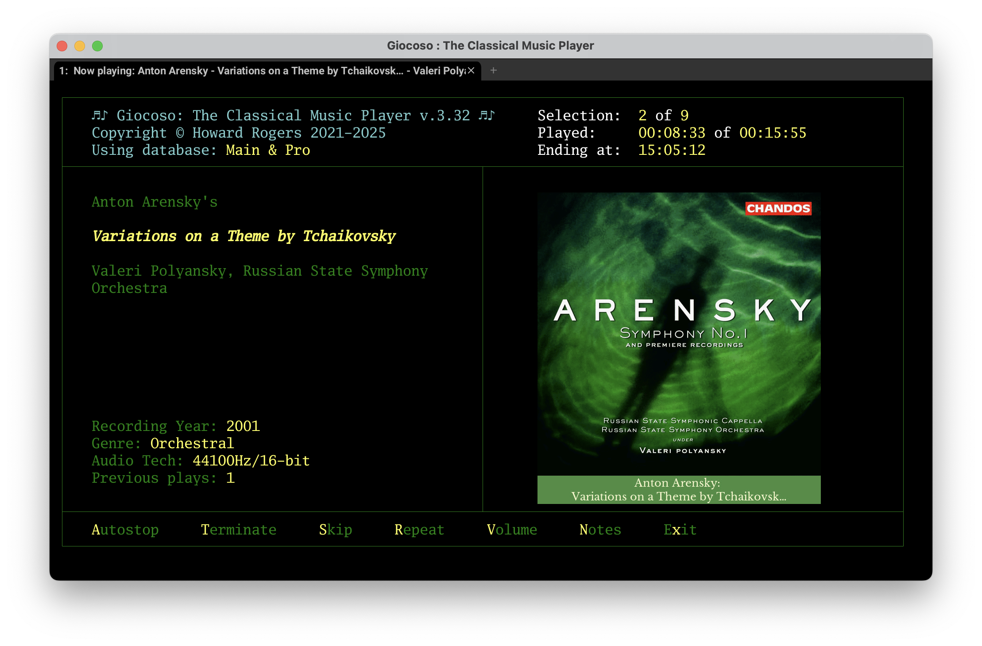Viewport: 982px width, 646px height.
Task: Click the green zoom traffic light
Action: tap(98, 46)
